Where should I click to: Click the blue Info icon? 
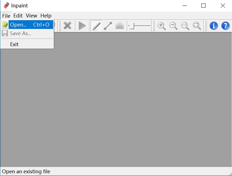pos(214,26)
